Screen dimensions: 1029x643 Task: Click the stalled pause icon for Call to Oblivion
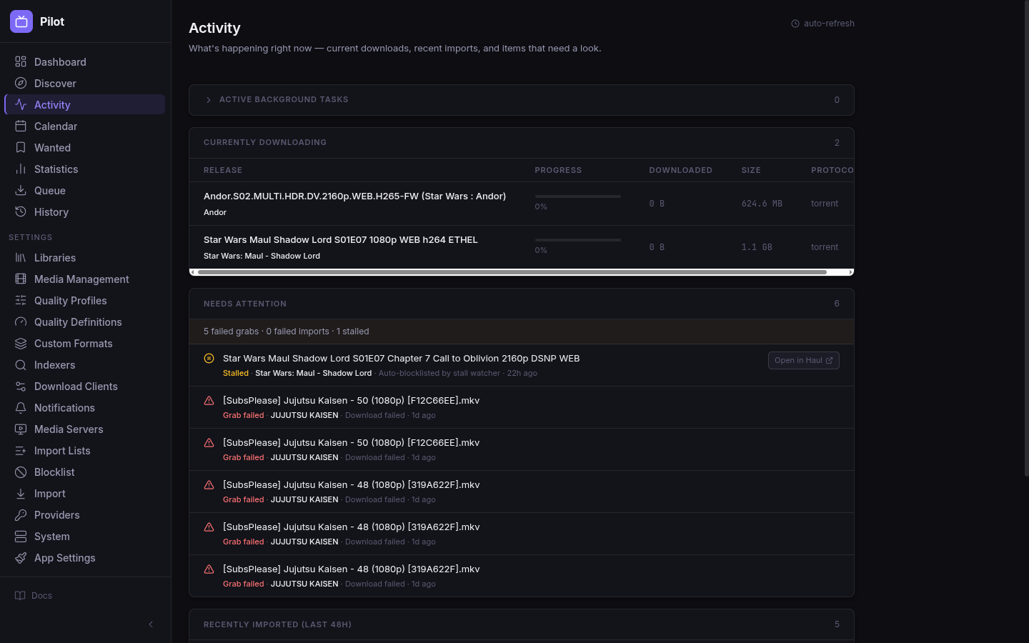(209, 359)
